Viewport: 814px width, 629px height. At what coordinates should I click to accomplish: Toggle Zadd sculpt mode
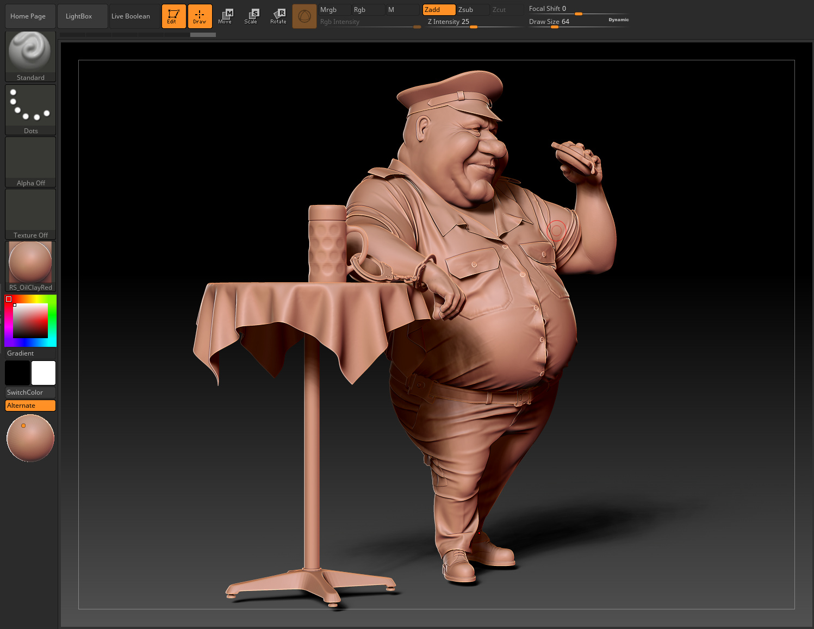point(439,10)
